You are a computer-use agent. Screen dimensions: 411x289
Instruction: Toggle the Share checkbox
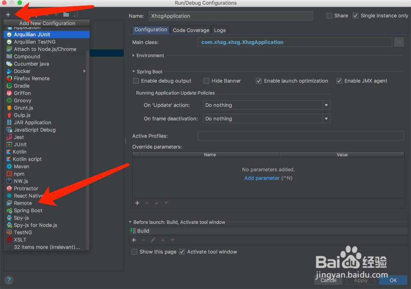click(x=329, y=16)
